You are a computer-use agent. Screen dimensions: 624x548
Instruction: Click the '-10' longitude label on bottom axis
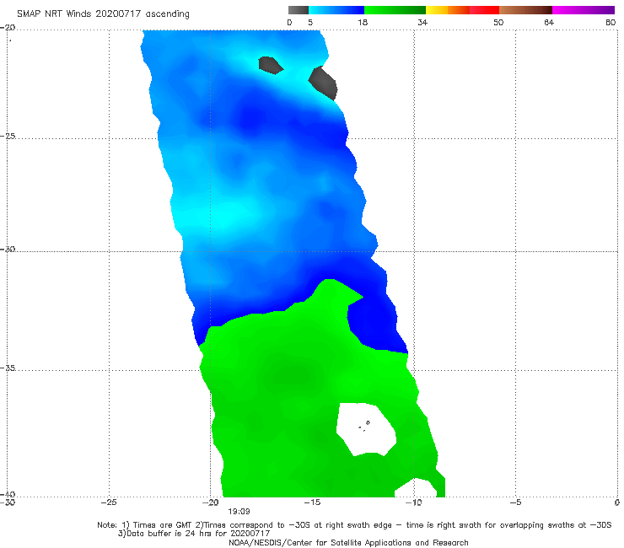coord(413,502)
